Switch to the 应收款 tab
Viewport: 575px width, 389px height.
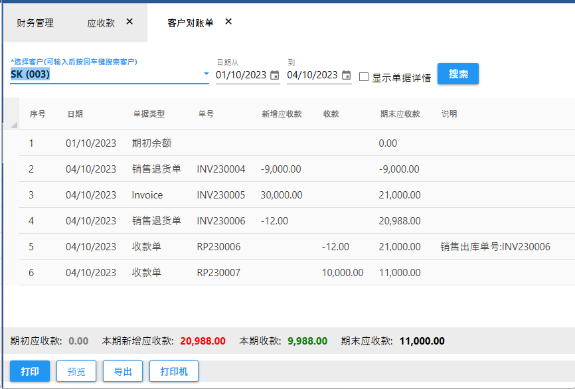[101, 23]
